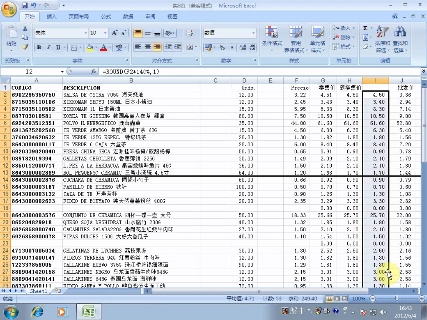The image size is (427, 320).
Task: Undo the last action in Quick Access Toolbar
Action: [x=33, y=5]
